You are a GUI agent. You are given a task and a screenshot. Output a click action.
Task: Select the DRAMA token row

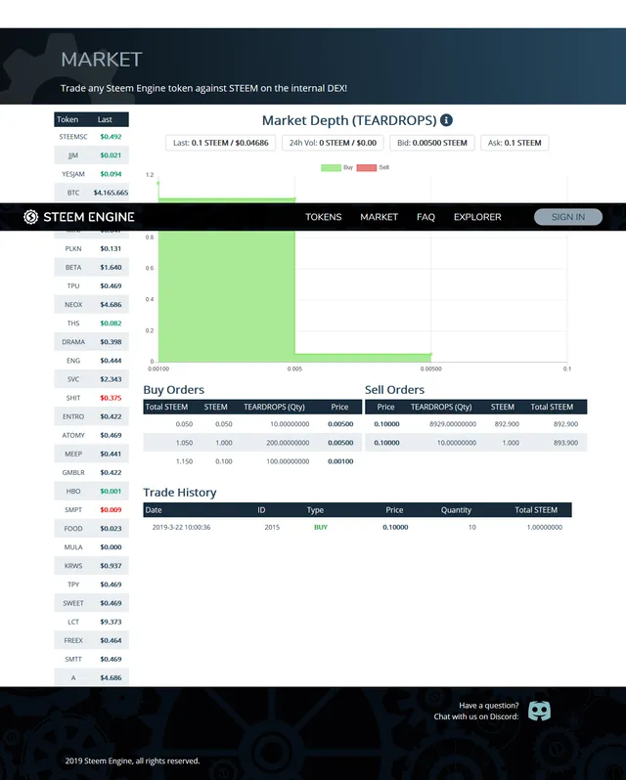click(x=92, y=342)
